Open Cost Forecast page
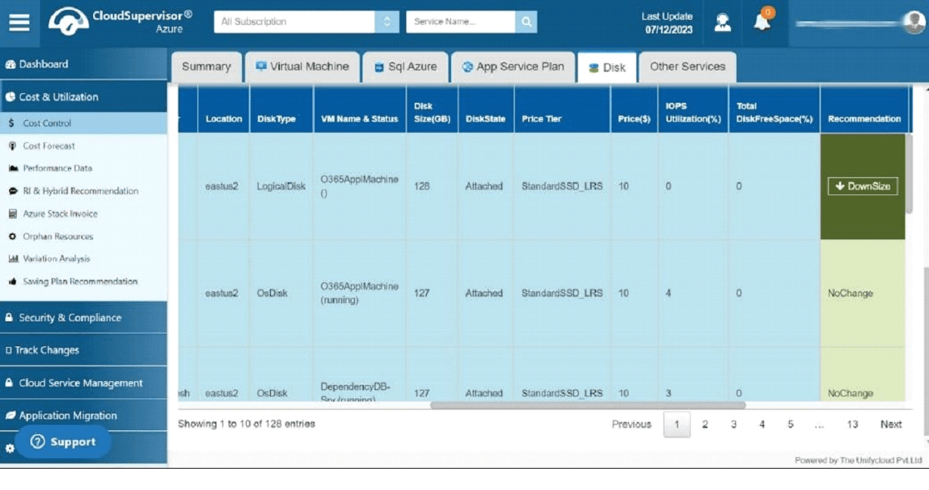This screenshot has width=929, height=490. pyautogui.click(x=49, y=146)
